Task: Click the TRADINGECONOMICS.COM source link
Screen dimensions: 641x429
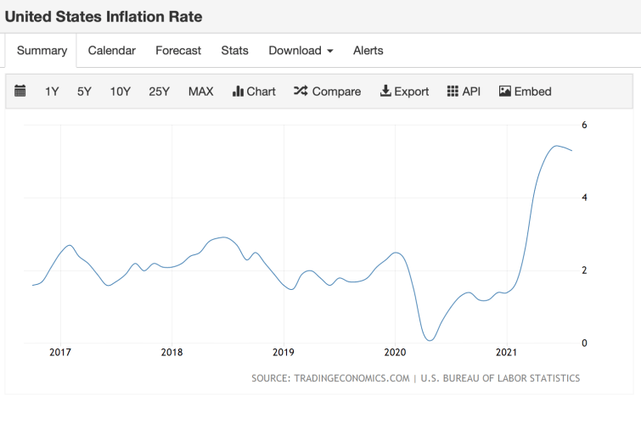Action: pos(351,378)
